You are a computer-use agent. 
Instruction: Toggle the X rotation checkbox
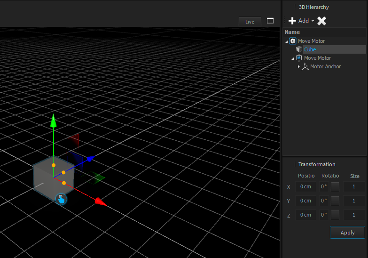tap(335, 186)
